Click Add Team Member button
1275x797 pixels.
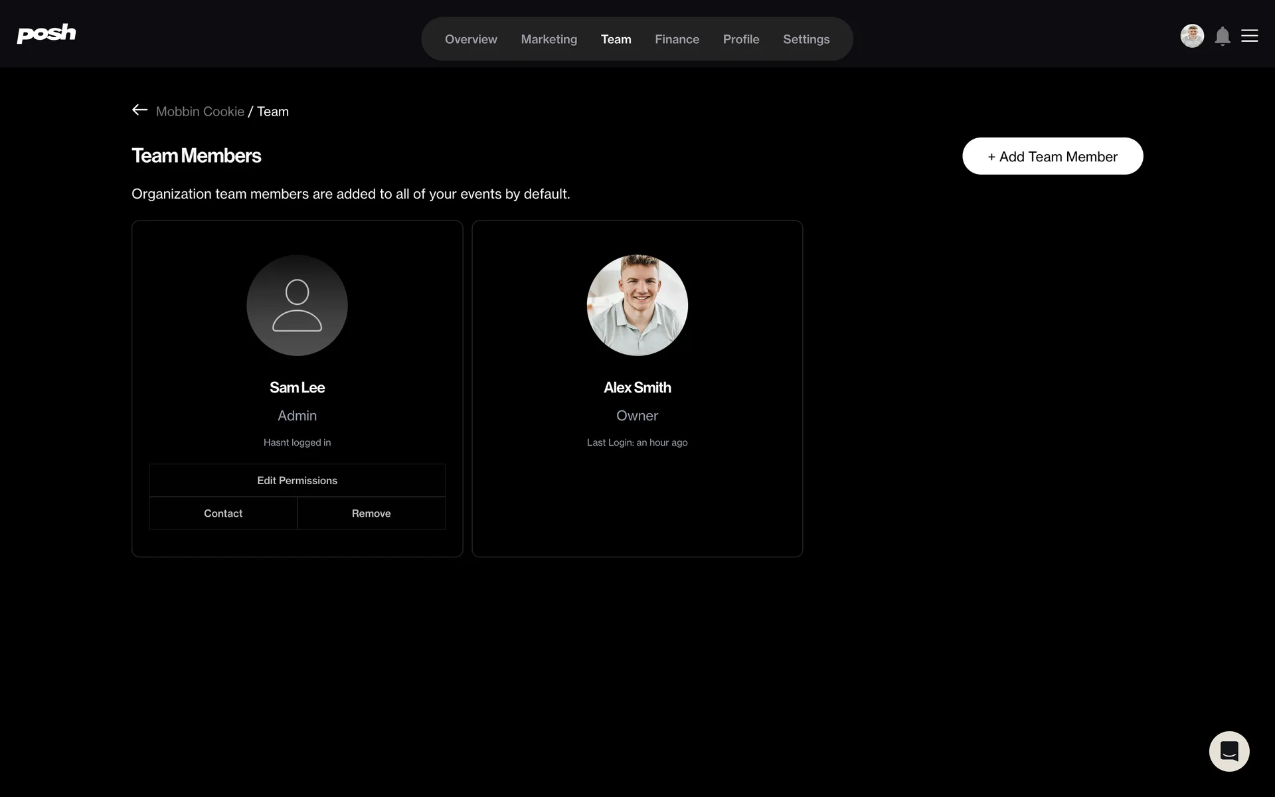tap(1052, 157)
